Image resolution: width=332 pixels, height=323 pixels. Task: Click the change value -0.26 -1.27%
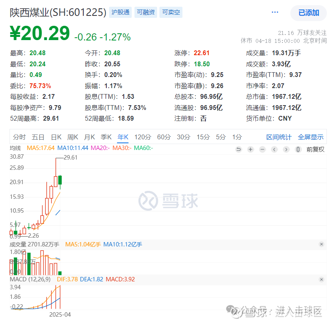click(102, 37)
